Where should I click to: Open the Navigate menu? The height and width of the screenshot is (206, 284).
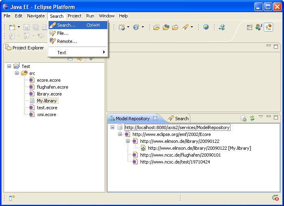36,16
